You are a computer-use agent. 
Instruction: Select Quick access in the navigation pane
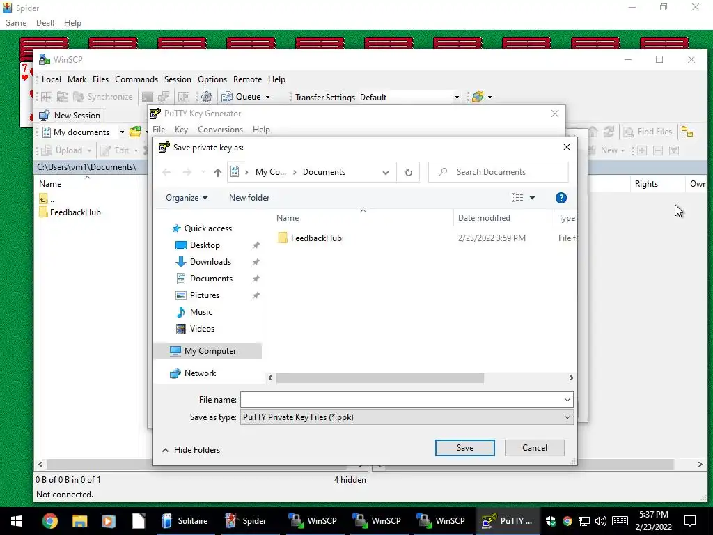pos(207,228)
